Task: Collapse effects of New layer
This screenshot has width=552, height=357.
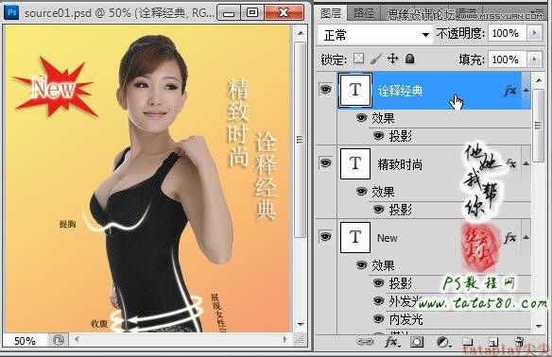Action: 526,237
